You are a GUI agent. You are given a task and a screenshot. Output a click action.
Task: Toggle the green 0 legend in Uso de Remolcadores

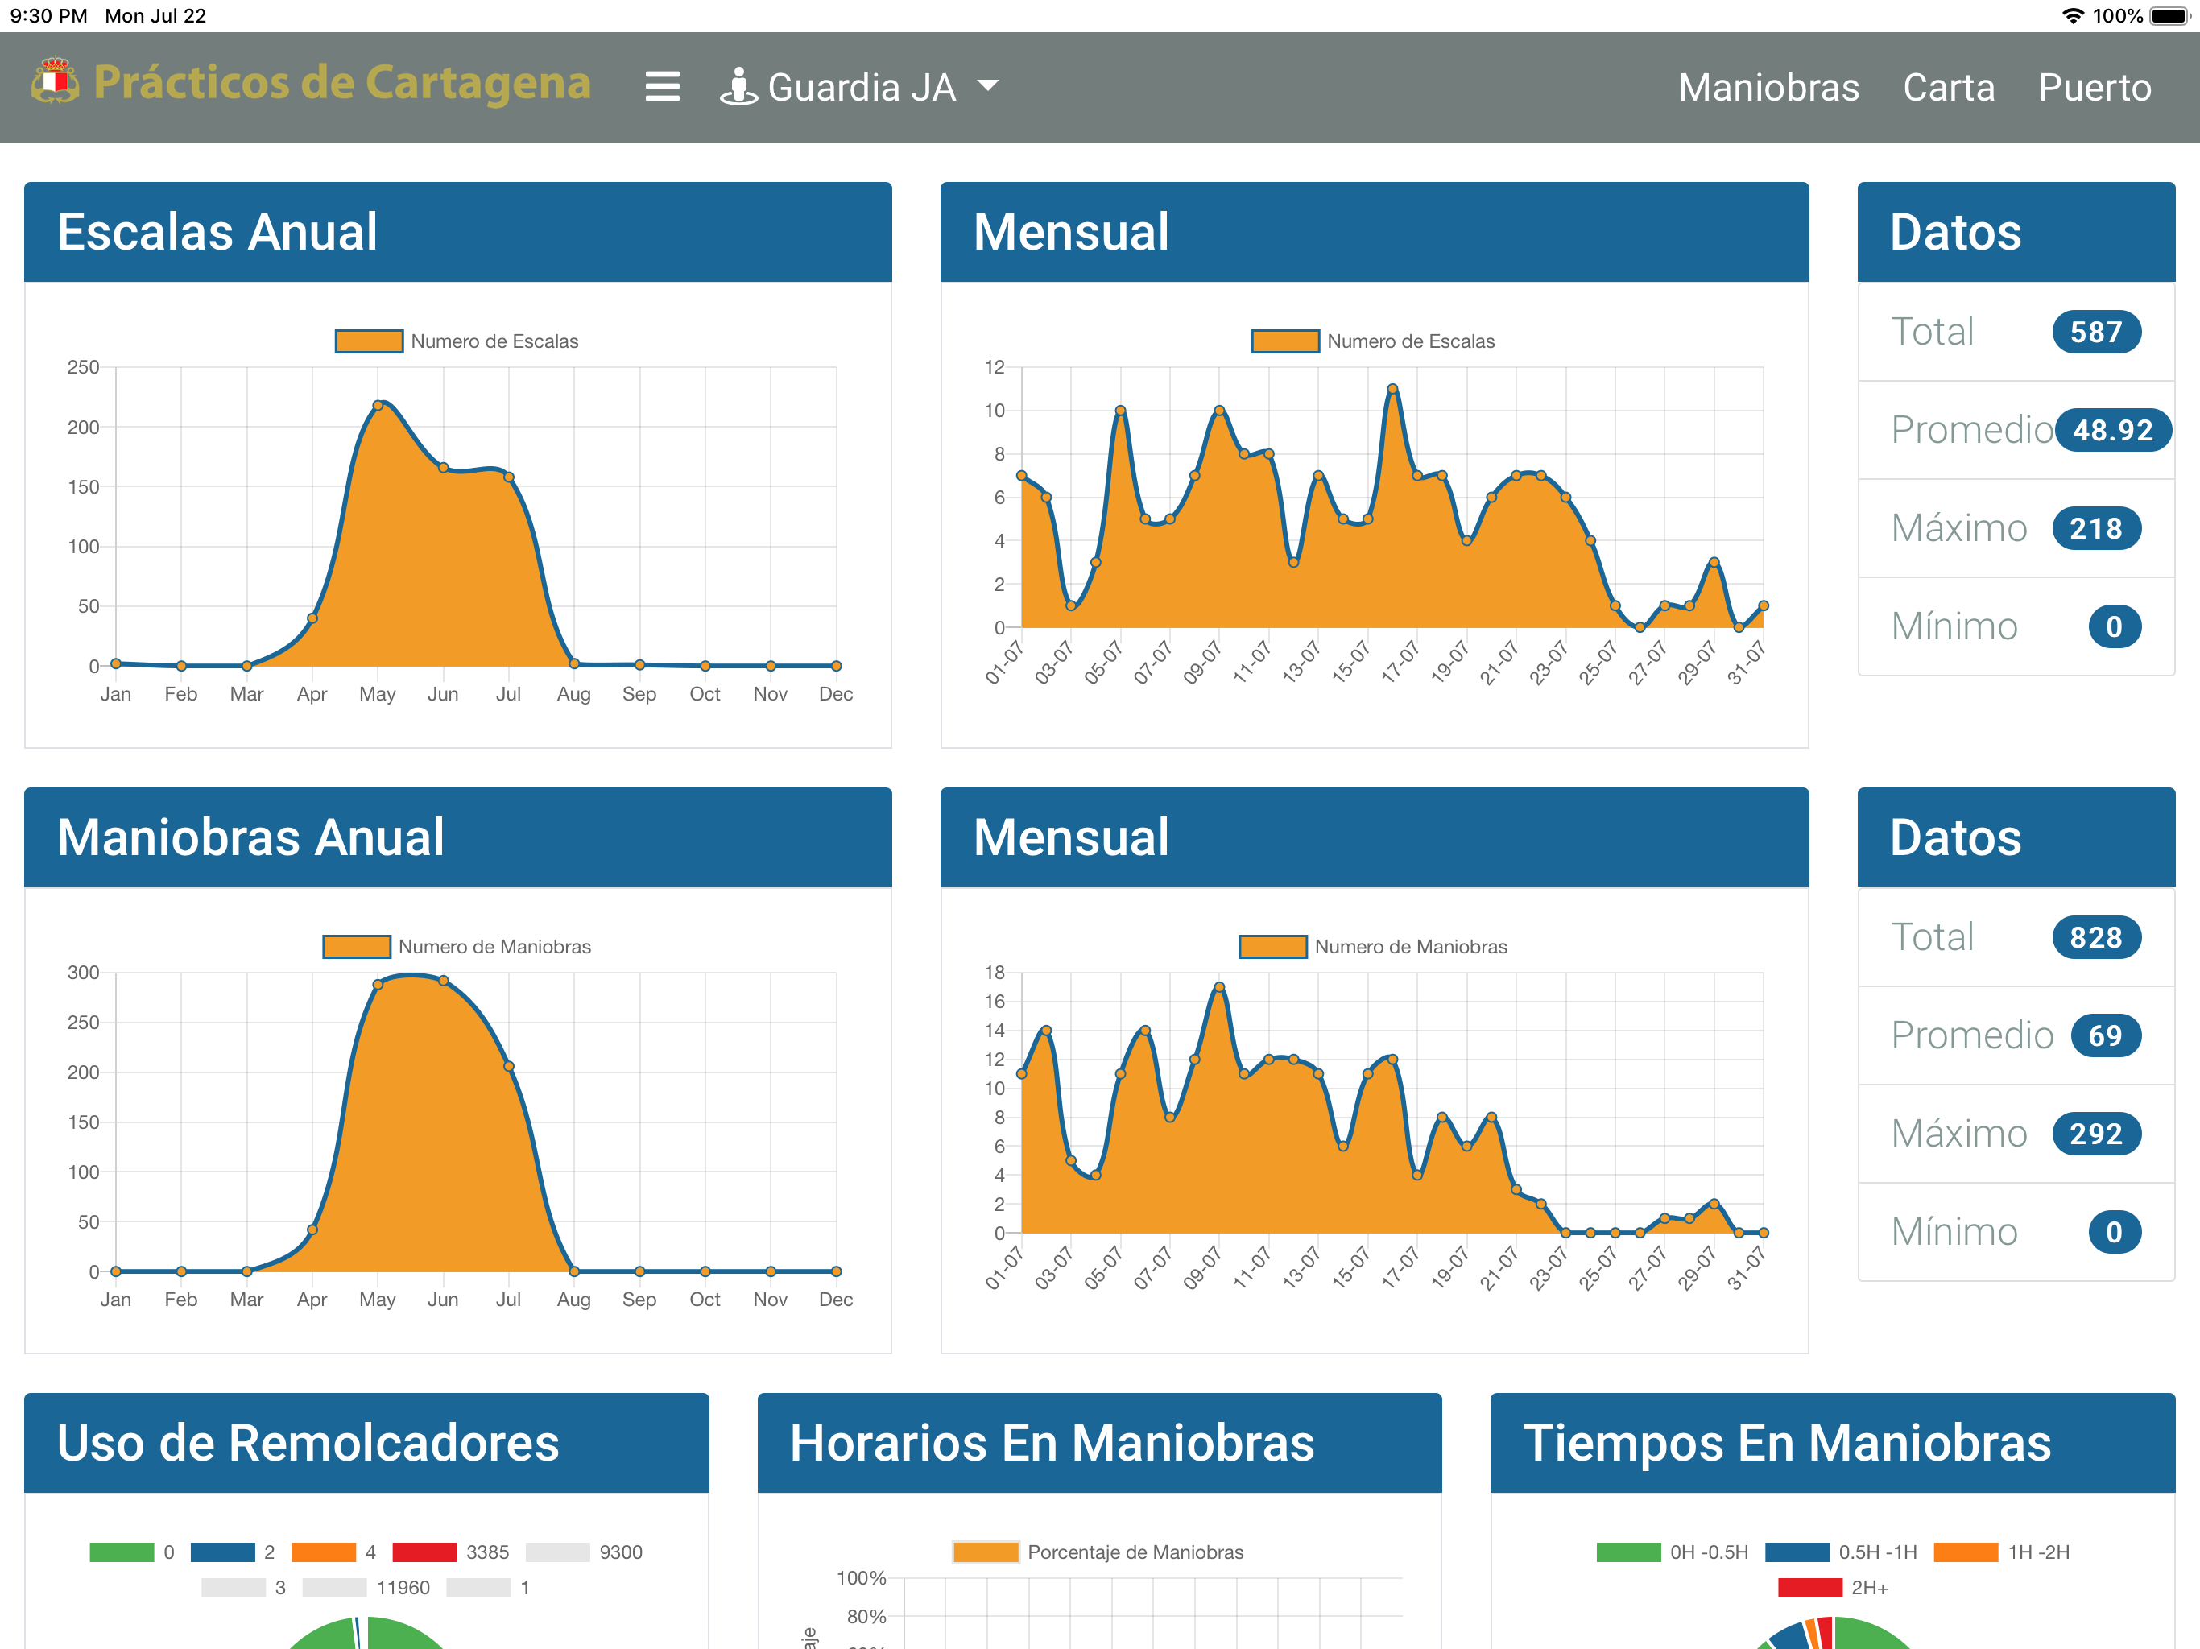[x=132, y=1552]
